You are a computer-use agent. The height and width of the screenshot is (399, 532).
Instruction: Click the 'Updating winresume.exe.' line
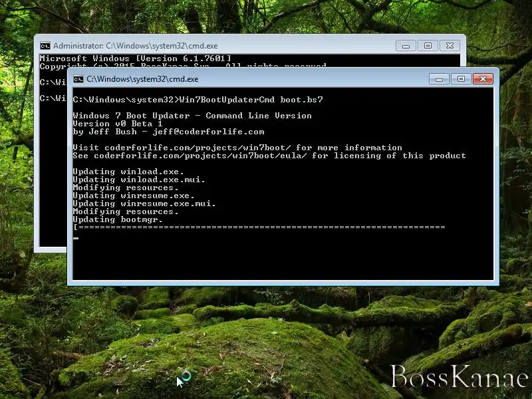pos(134,196)
